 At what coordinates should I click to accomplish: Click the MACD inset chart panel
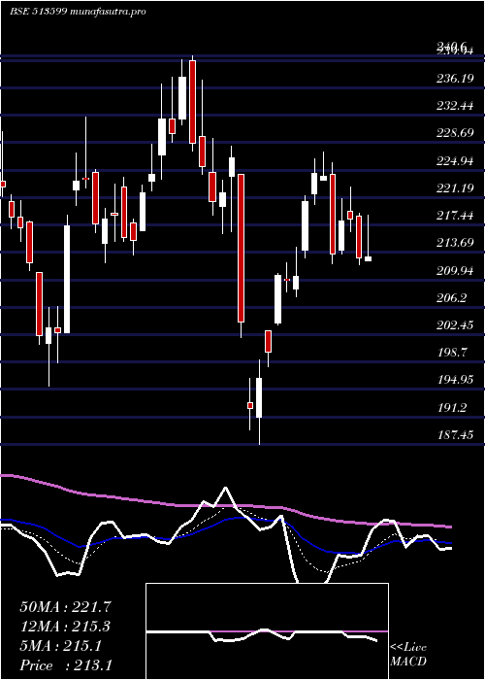tap(267, 631)
